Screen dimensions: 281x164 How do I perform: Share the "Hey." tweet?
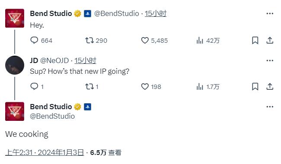click(x=270, y=41)
